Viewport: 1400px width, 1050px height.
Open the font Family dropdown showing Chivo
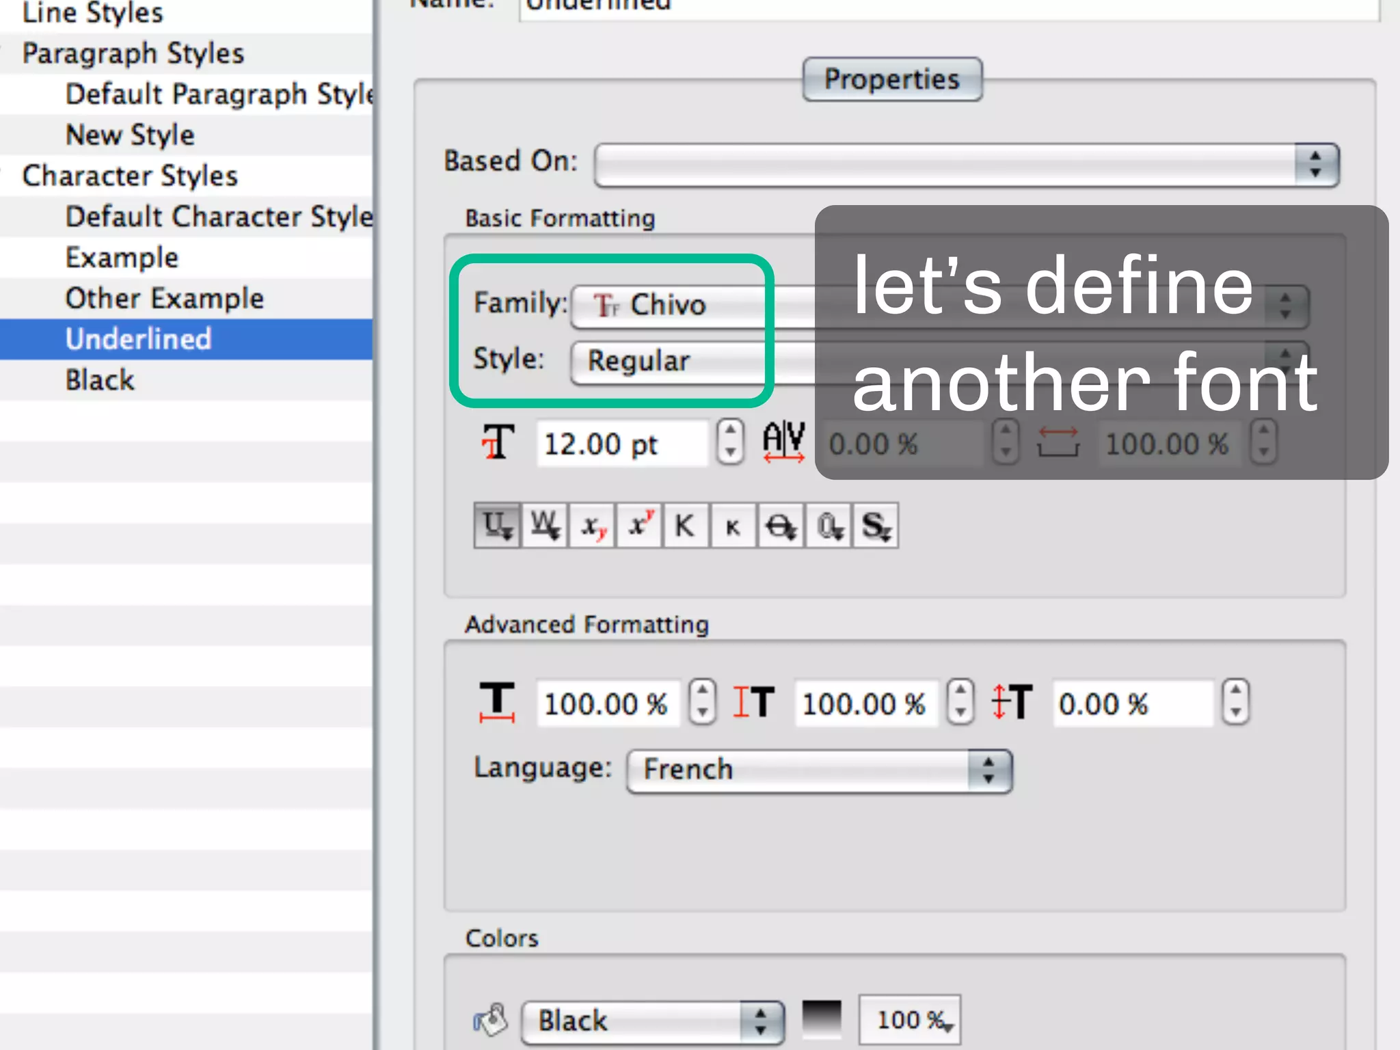point(940,306)
